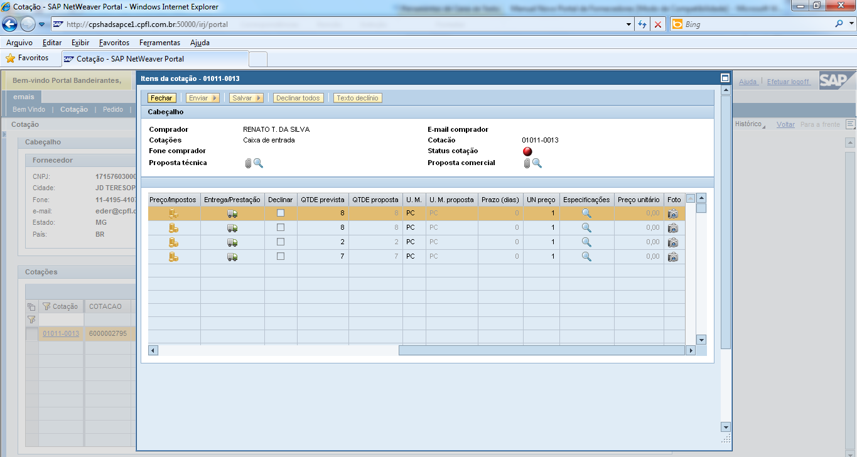Open Favoritos menu
The image size is (857, 457).
click(x=114, y=43)
